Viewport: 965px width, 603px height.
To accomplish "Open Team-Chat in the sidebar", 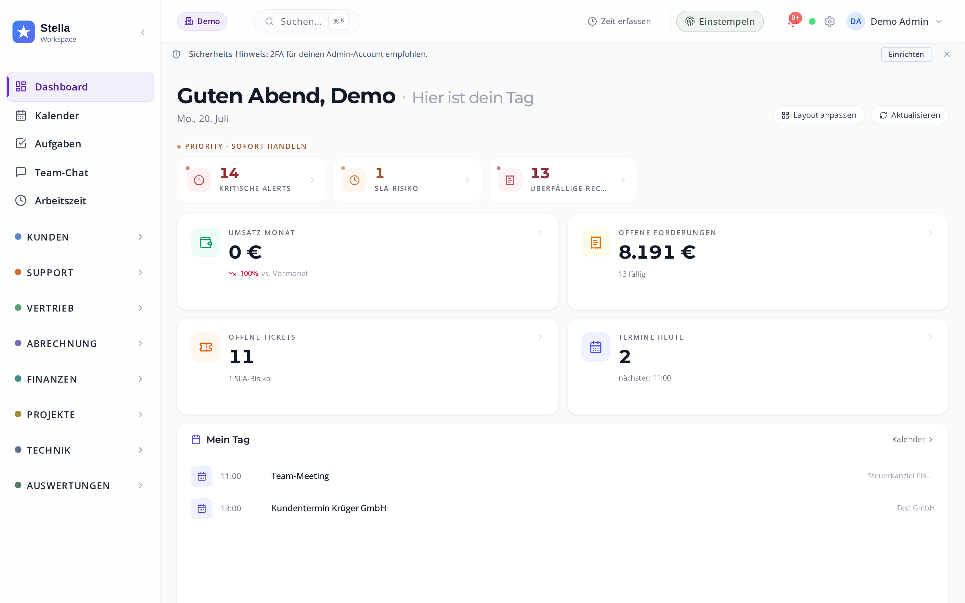I will pos(80,172).
